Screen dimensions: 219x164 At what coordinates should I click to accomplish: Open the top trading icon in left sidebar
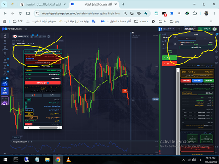(5, 35)
